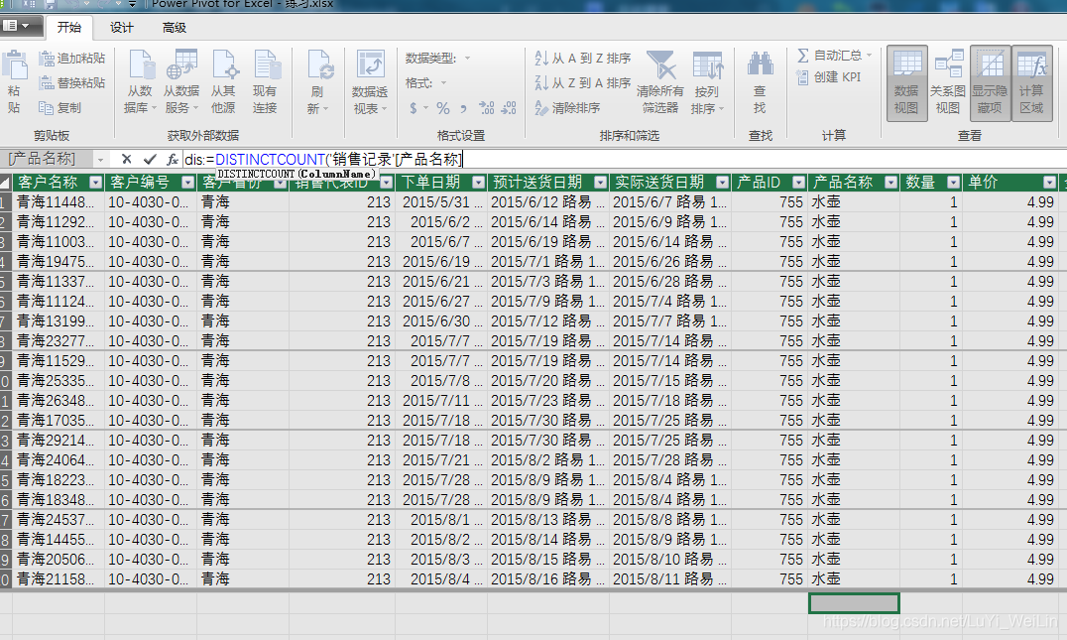Open 客户编号 column filter dropdown
The height and width of the screenshot is (640, 1067).
click(x=187, y=183)
